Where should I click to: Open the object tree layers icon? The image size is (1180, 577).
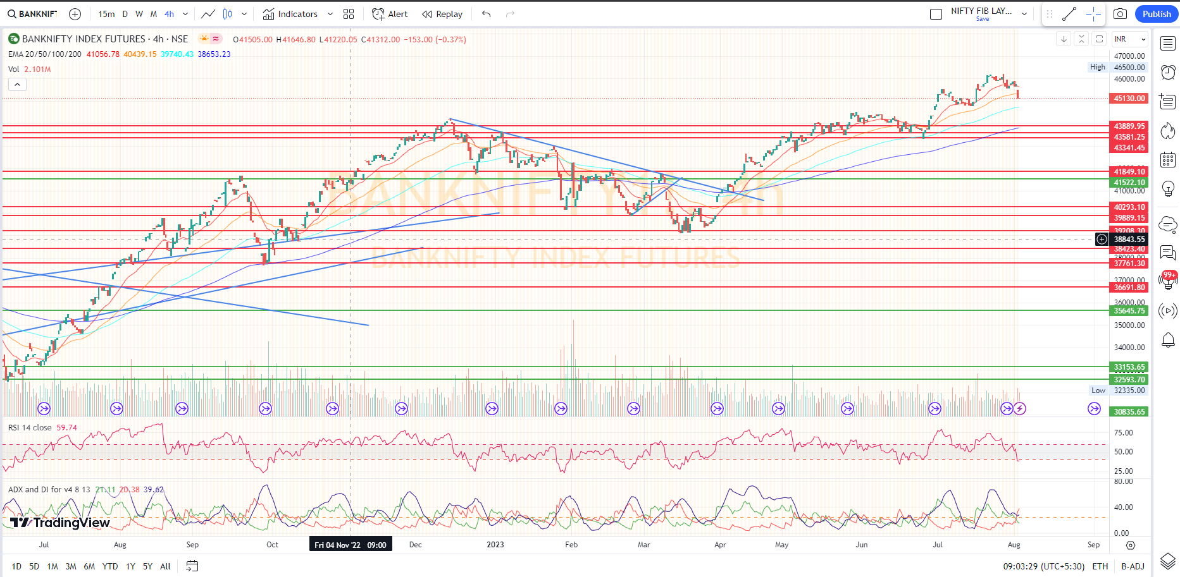[x=1167, y=561]
